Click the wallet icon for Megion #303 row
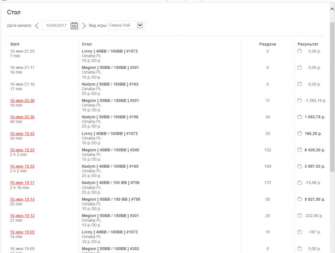Image resolution: width=335 pixels, height=253 pixels. pos(300,249)
